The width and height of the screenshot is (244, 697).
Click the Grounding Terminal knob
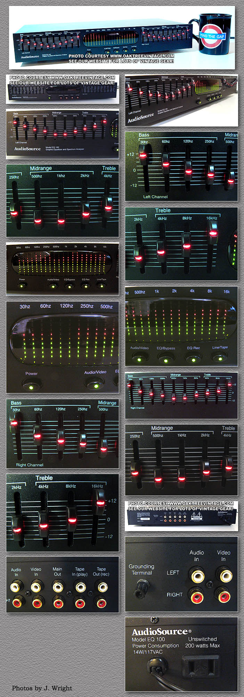141,588
